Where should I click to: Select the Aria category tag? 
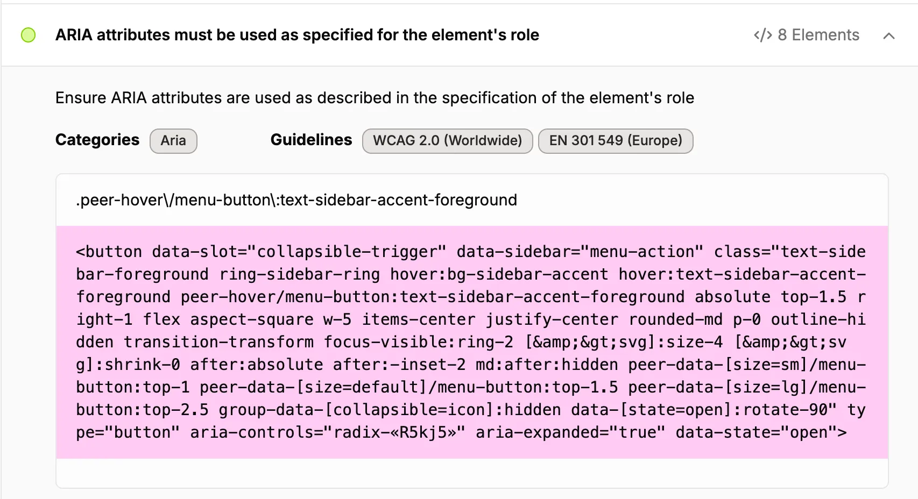click(173, 141)
